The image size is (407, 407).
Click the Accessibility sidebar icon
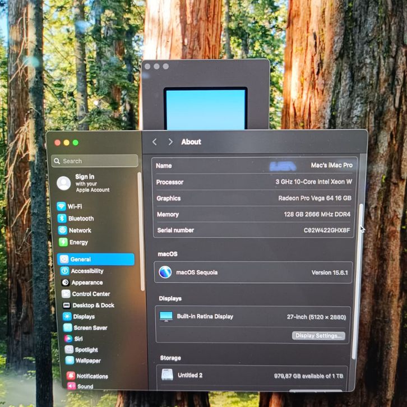(x=65, y=271)
